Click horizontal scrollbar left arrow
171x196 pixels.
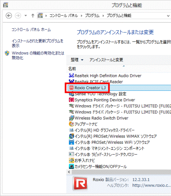(x=69, y=172)
